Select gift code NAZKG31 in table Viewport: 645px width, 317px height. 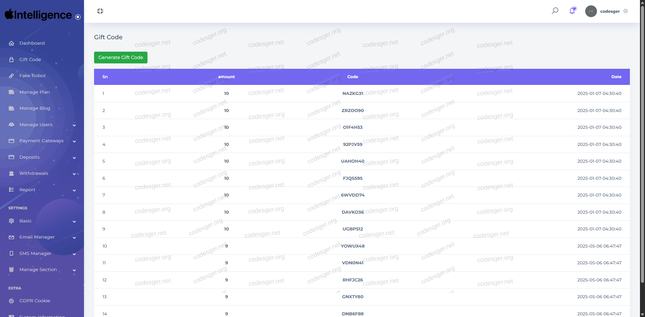click(352, 94)
